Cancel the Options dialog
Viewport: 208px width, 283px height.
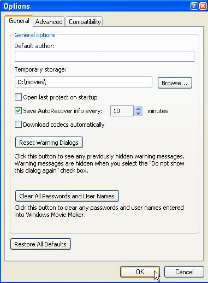coord(184,272)
